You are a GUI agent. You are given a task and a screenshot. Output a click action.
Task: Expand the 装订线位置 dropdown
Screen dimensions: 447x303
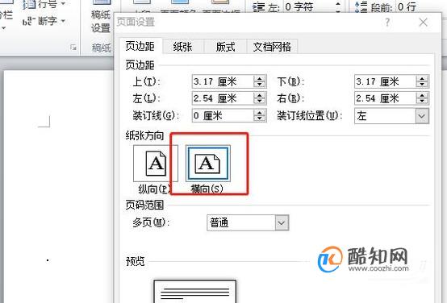422,116
